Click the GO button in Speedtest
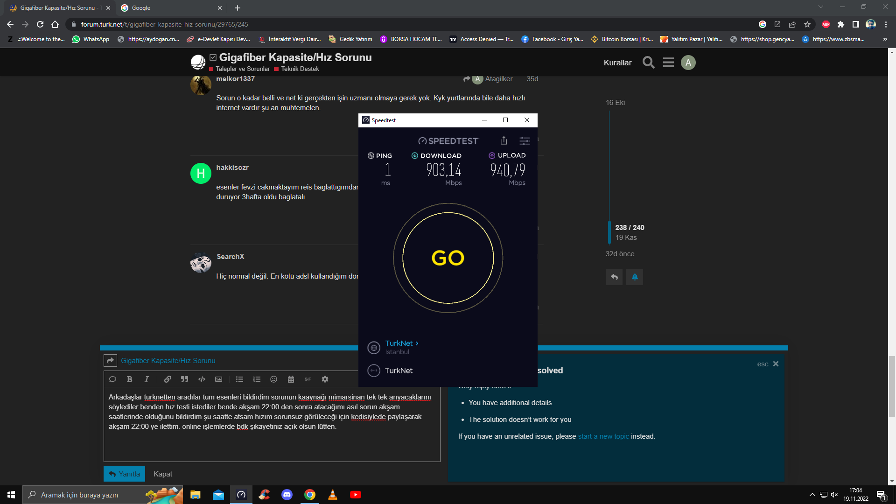896x504 pixels. pyautogui.click(x=448, y=258)
